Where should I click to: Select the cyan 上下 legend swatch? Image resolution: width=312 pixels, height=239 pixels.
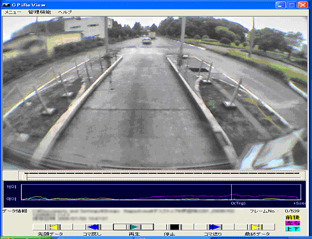click(292, 229)
